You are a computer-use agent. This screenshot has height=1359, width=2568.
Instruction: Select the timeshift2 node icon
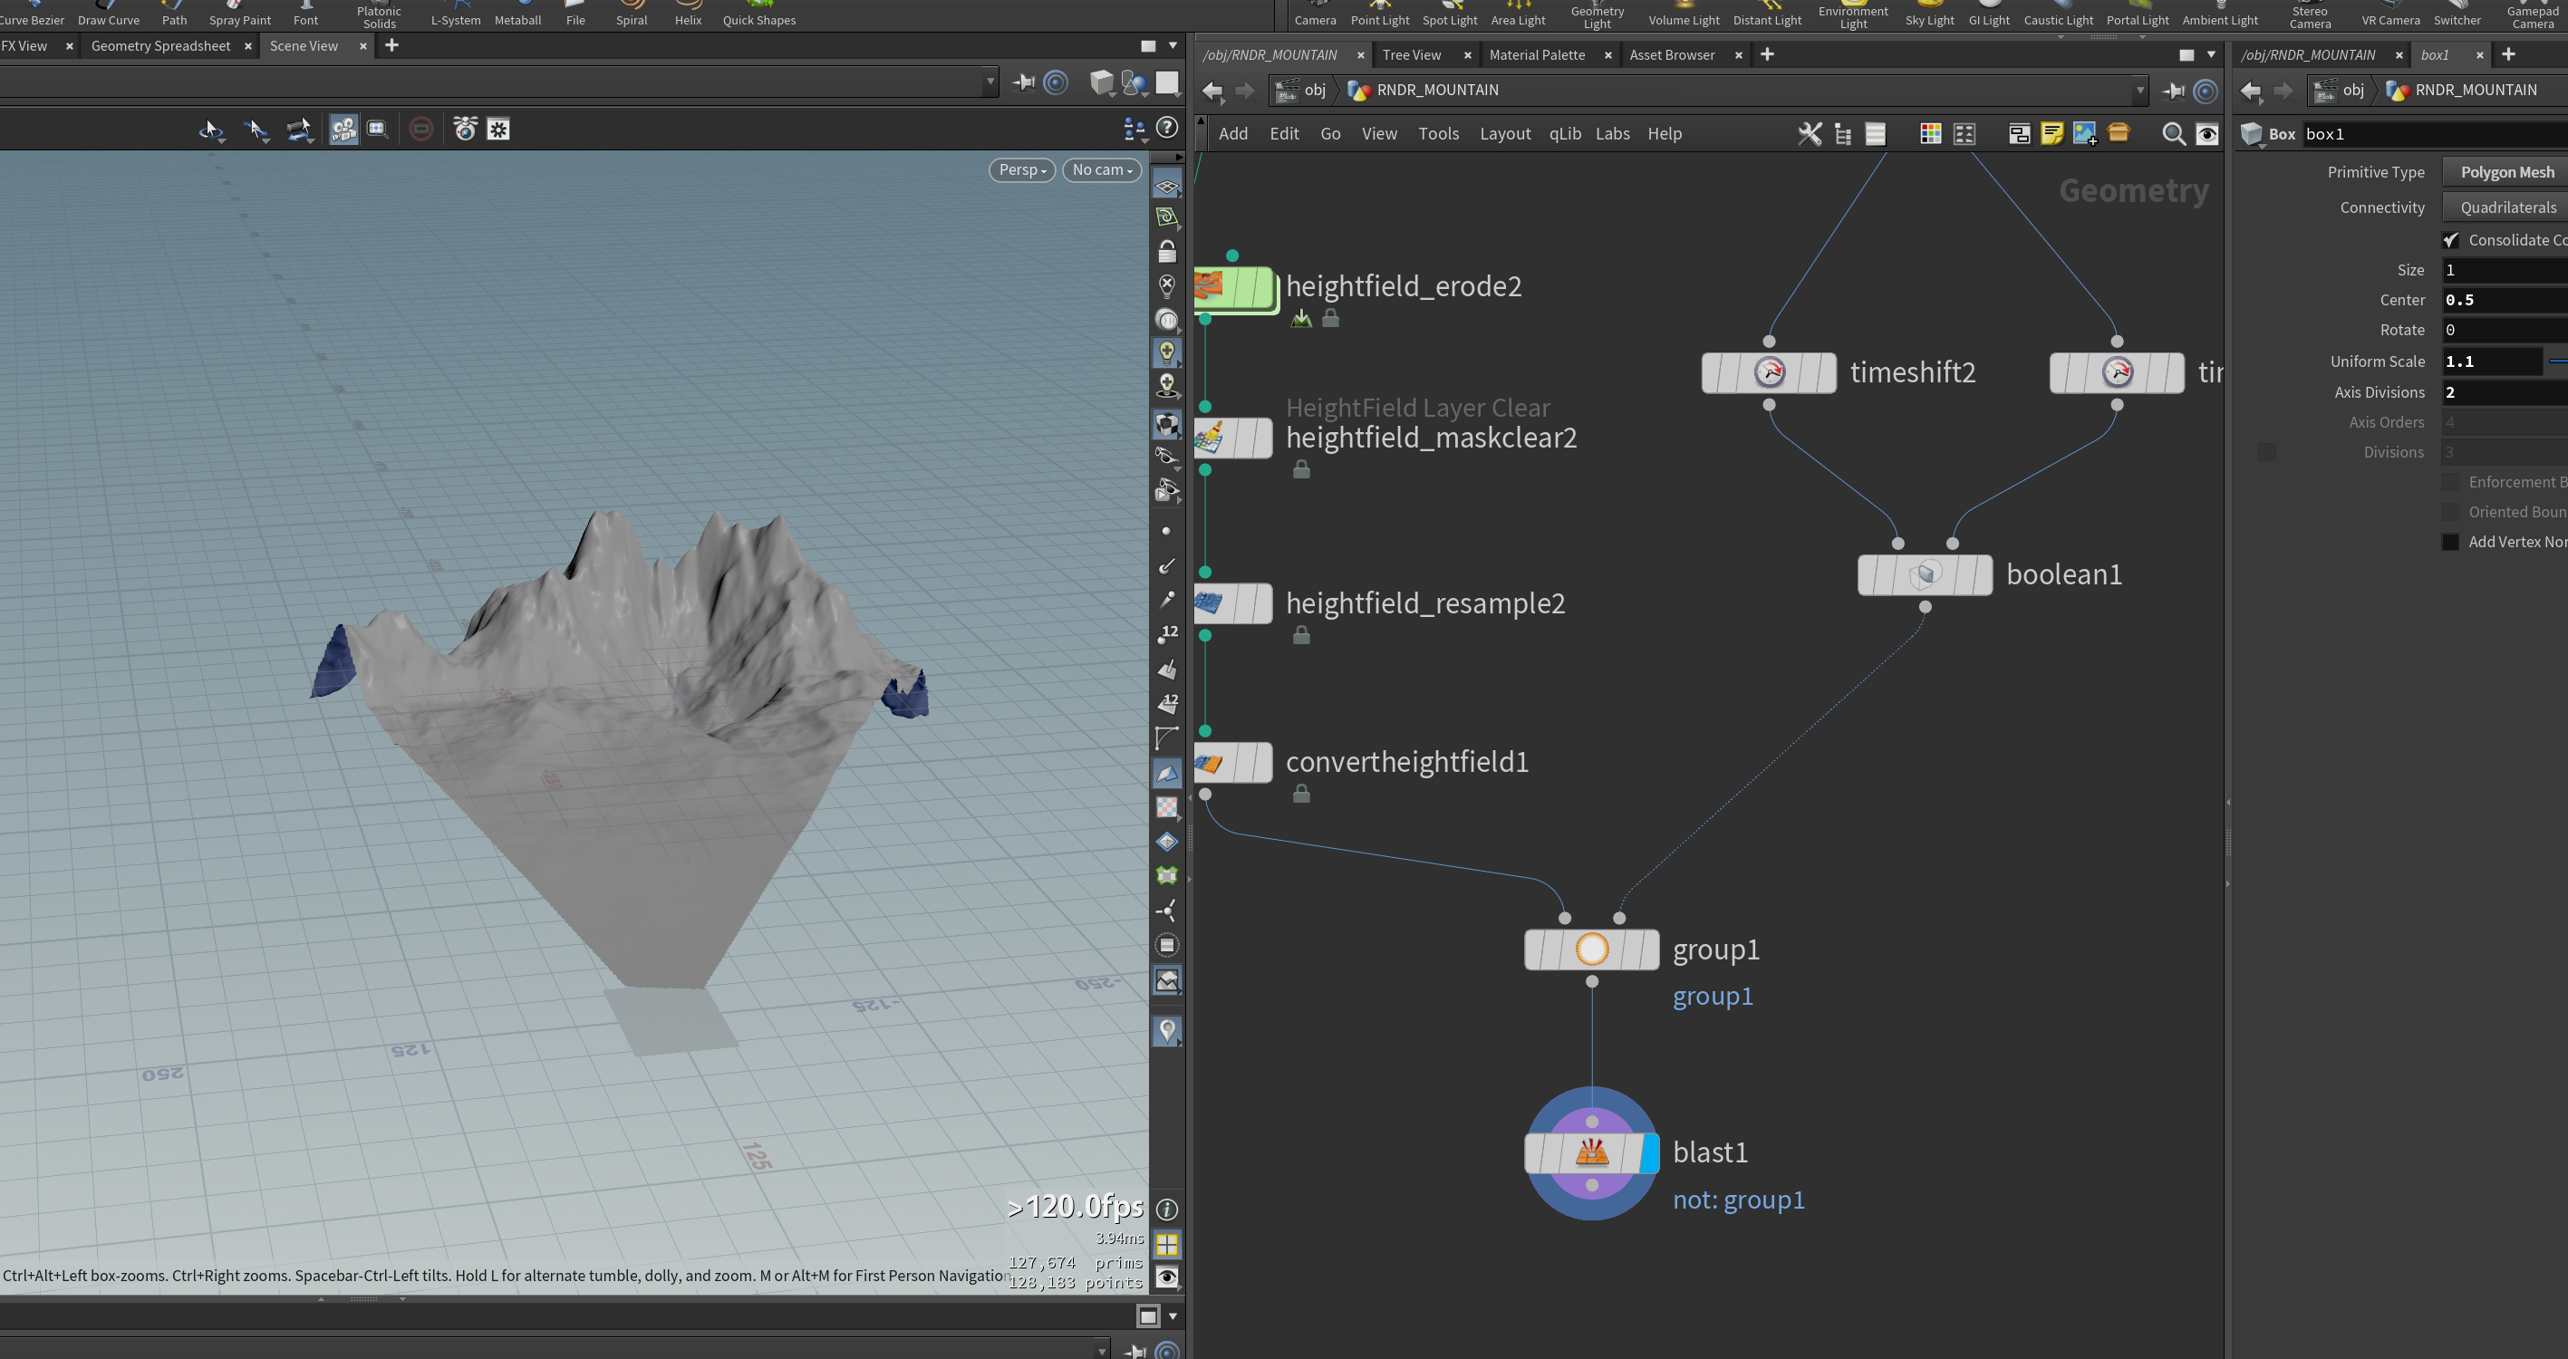click(1770, 371)
